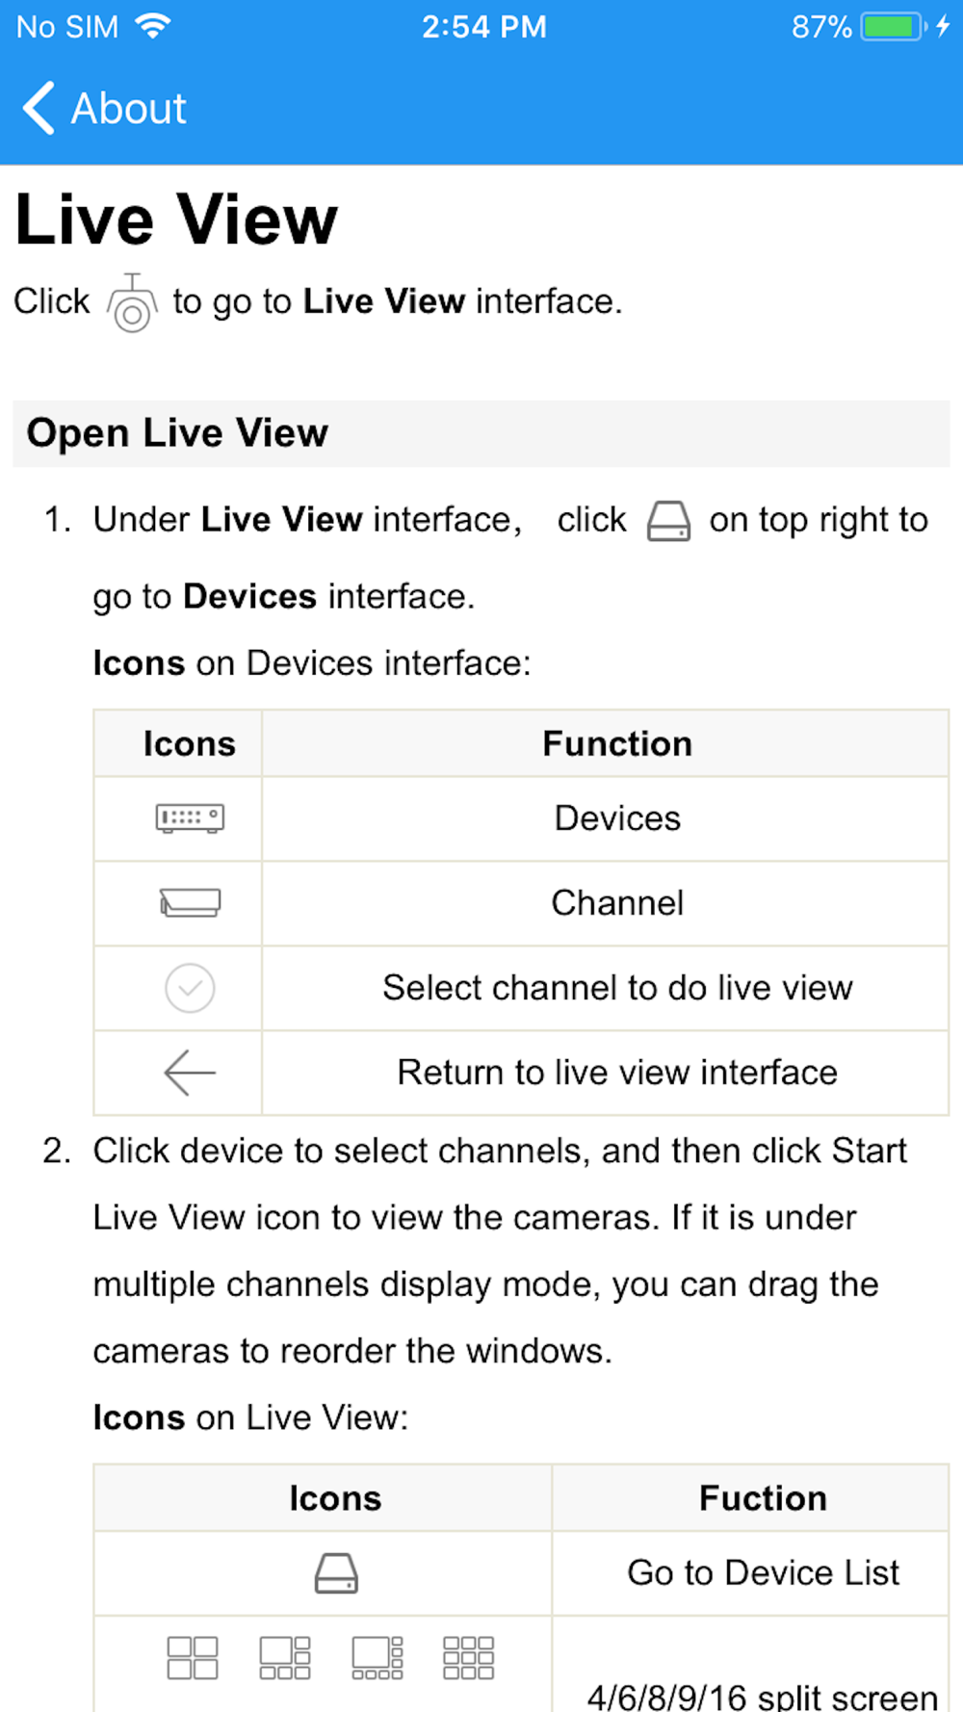Tap the select-channel checkmark circle icon
Screen dimensions: 963x1712
click(x=190, y=988)
